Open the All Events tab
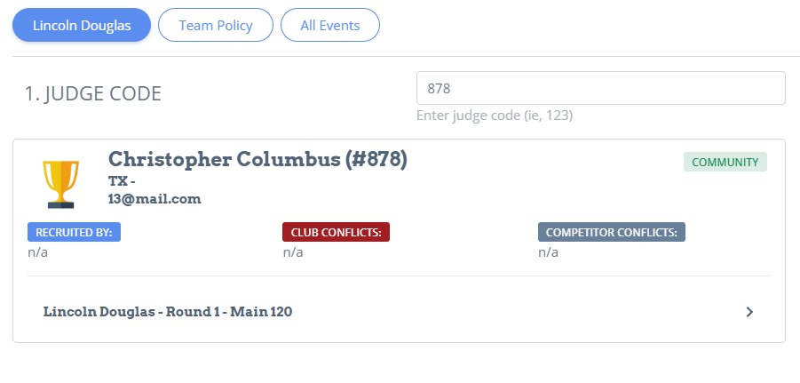Viewport: 800px width, 383px height. tap(330, 25)
